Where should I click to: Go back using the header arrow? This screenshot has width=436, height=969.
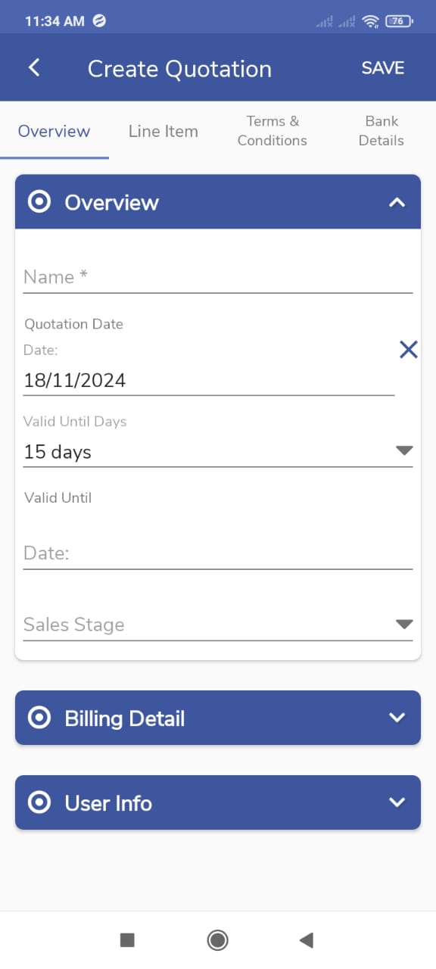pyautogui.click(x=34, y=67)
